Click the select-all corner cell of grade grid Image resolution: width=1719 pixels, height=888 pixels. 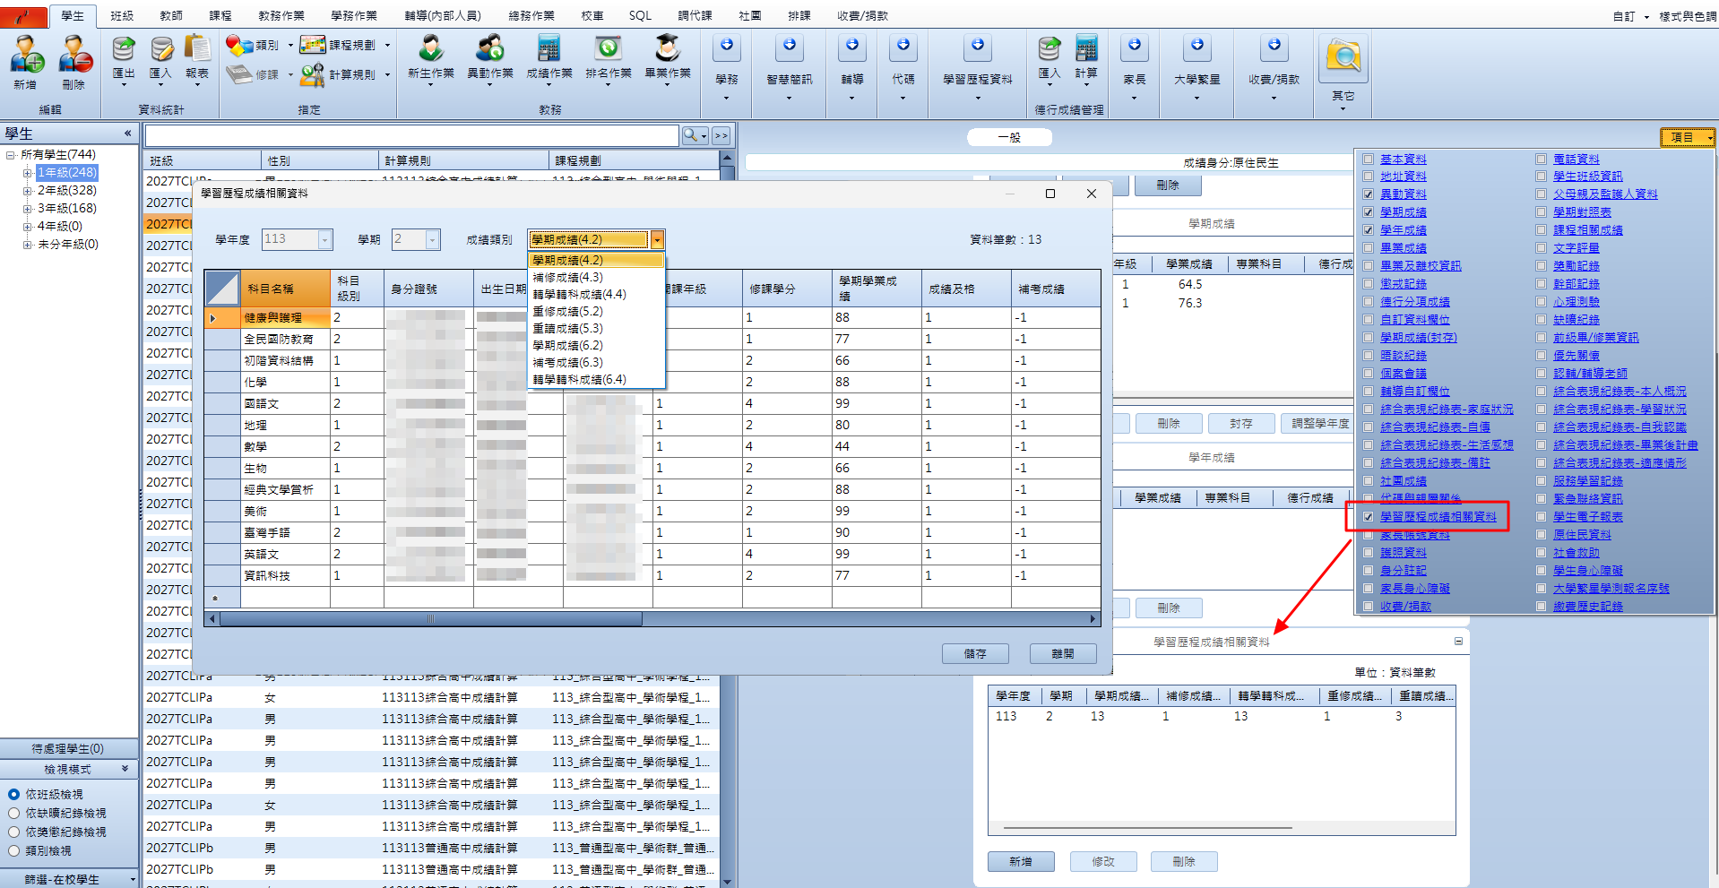(x=222, y=289)
